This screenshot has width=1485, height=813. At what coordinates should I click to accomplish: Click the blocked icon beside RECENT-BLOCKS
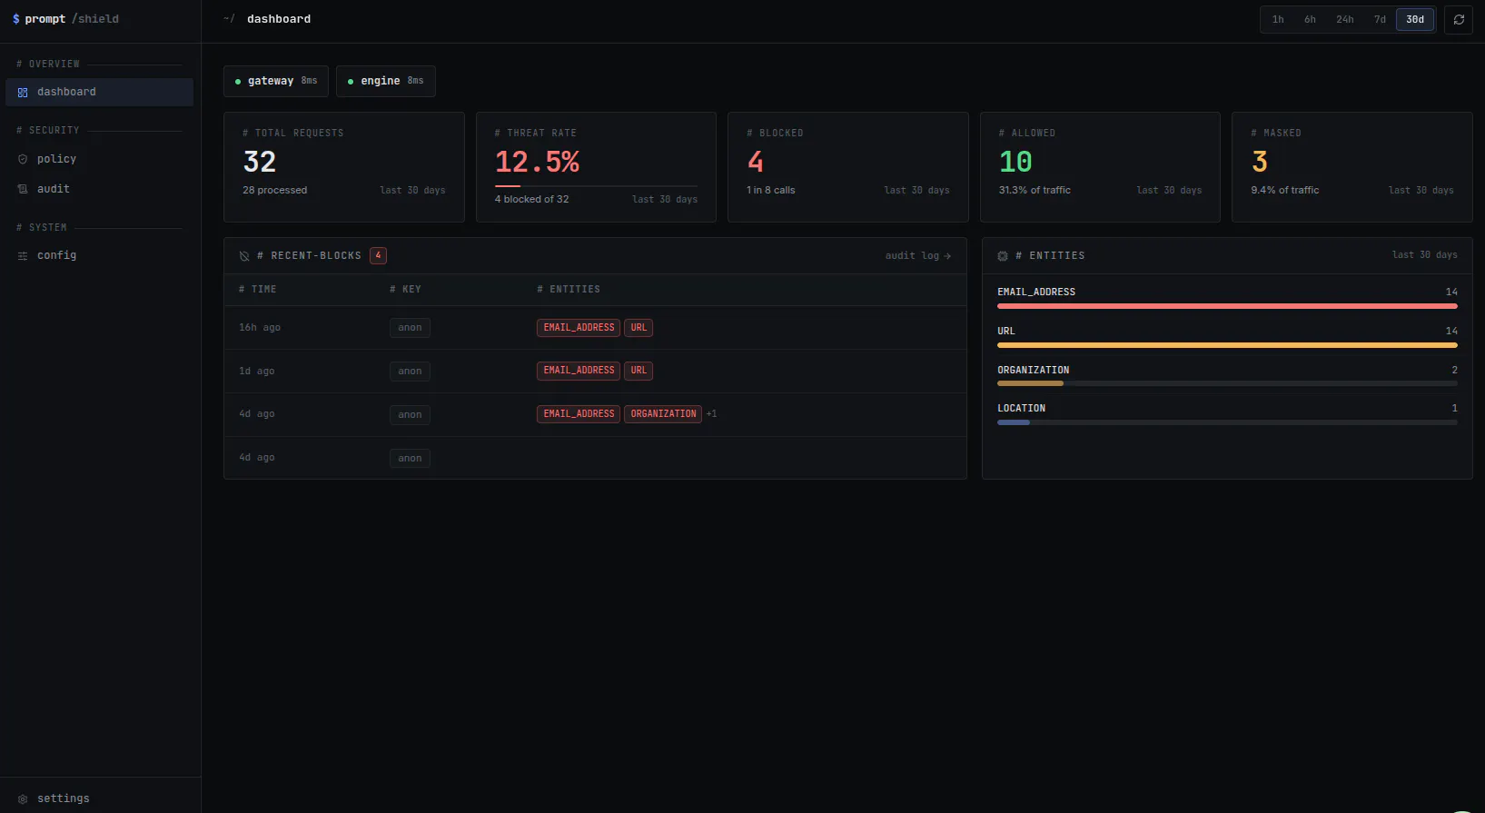click(x=244, y=256)
